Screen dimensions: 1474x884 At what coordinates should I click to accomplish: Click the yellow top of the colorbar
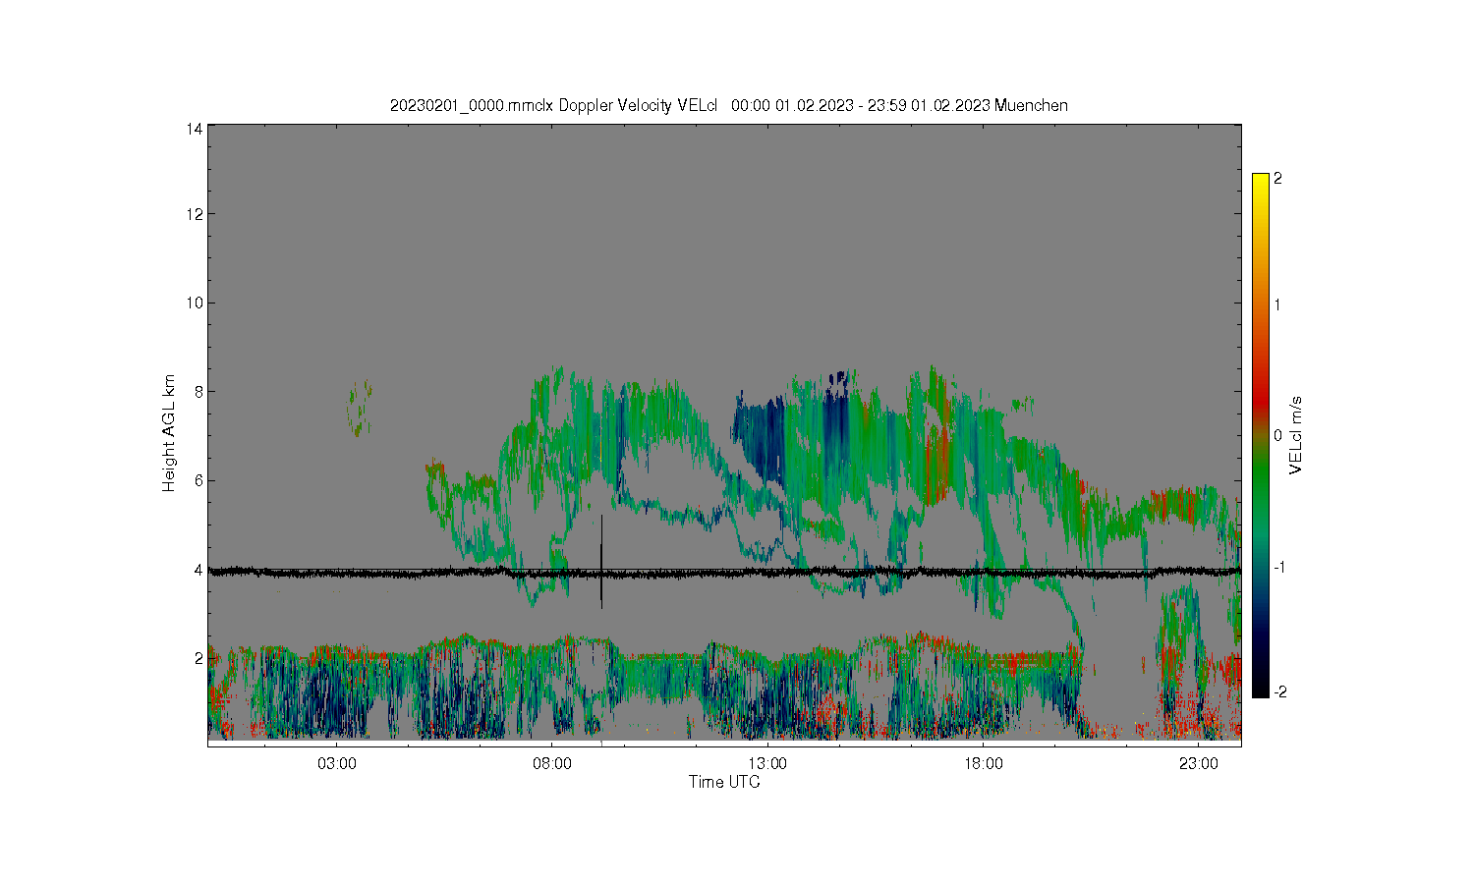pyautogui.click(x=1261, y=187)
